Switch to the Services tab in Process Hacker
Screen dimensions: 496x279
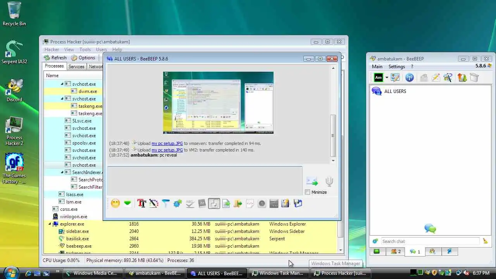tap(76, 67)
